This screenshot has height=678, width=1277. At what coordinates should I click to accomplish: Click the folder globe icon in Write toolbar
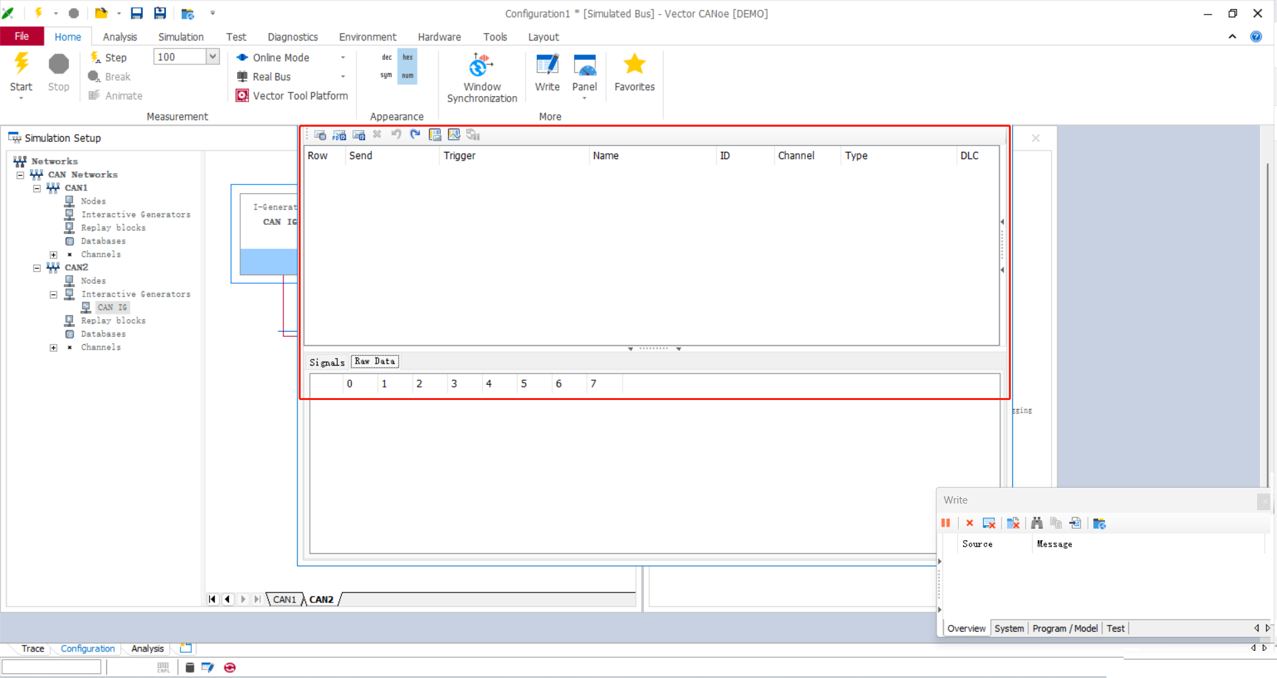1099,523
